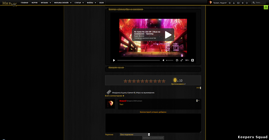The width and height of the screenshot is (269, 140).
Task: Toggle the loop/repeat icon in the player
Action: [177, 60]
